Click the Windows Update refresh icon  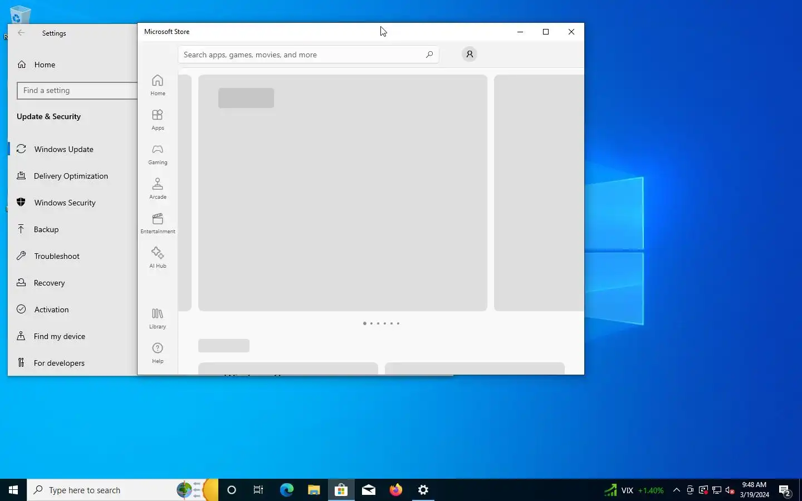[21, 149]
